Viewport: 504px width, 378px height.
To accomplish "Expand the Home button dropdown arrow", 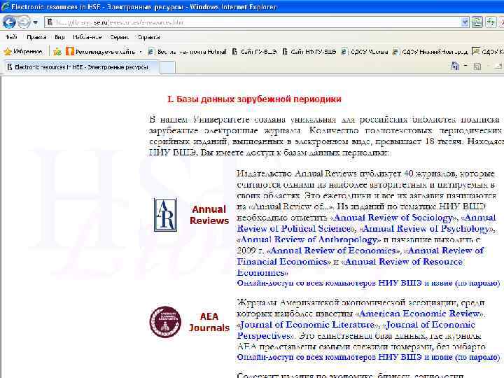I will pyautogui.click(x=465, y=66).
